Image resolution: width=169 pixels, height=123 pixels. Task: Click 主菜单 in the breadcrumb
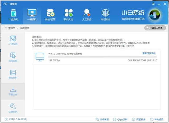pyautogui.click(x=12, y=28)
